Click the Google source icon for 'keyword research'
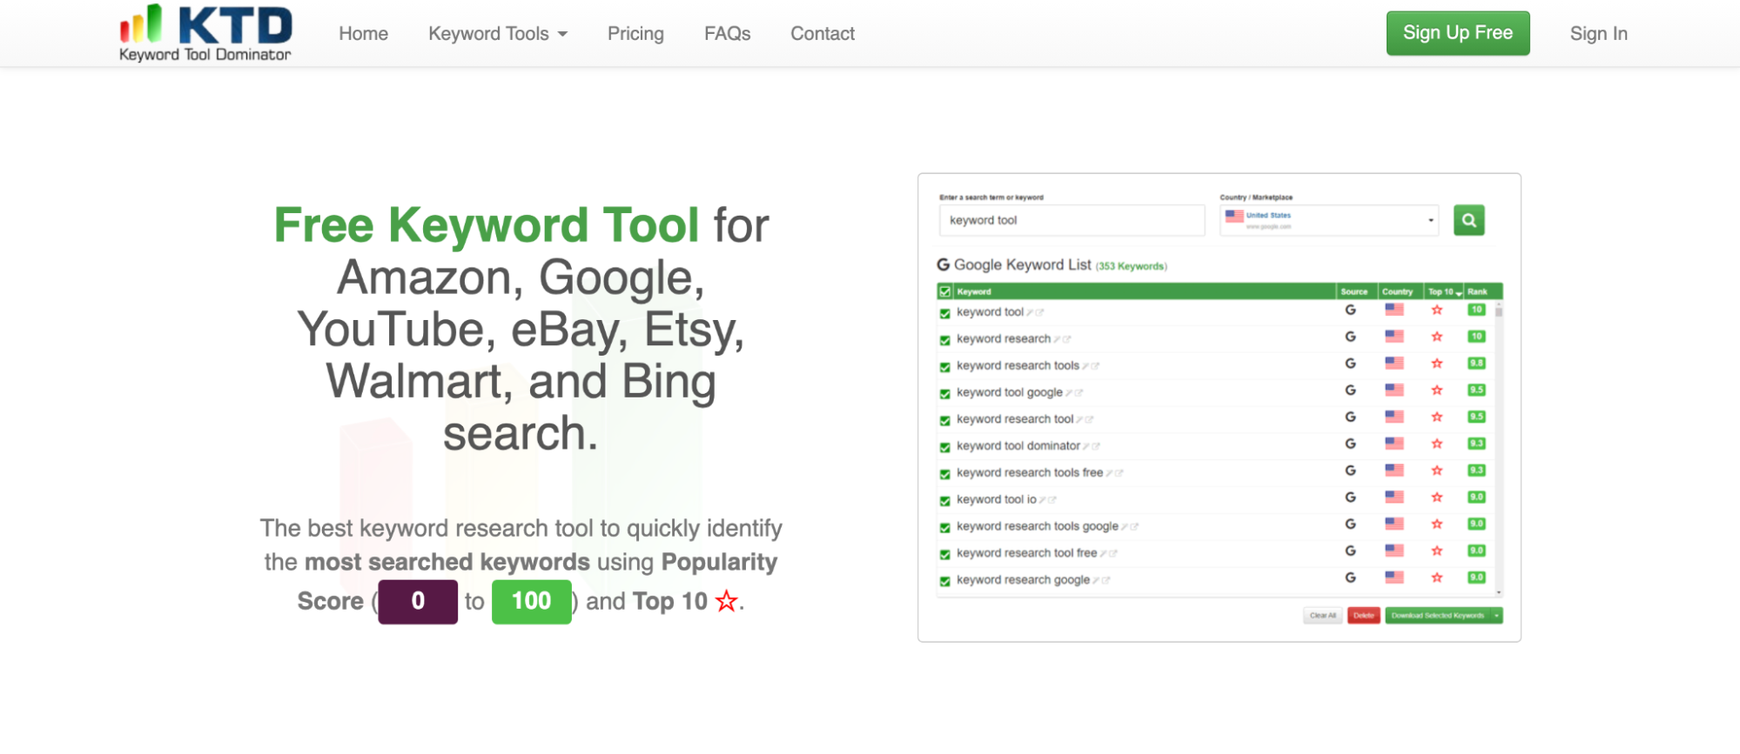The image size is (1740, 754). [1350, 337]
